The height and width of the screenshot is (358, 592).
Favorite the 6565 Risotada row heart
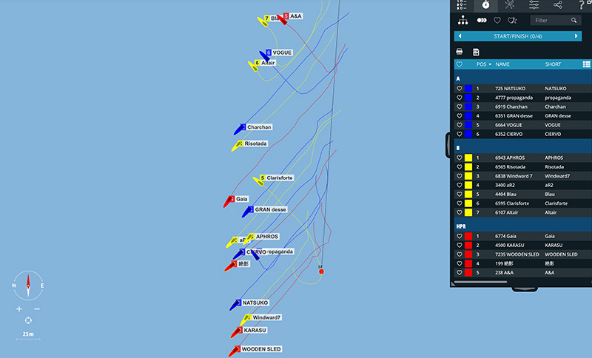[460, 166]
